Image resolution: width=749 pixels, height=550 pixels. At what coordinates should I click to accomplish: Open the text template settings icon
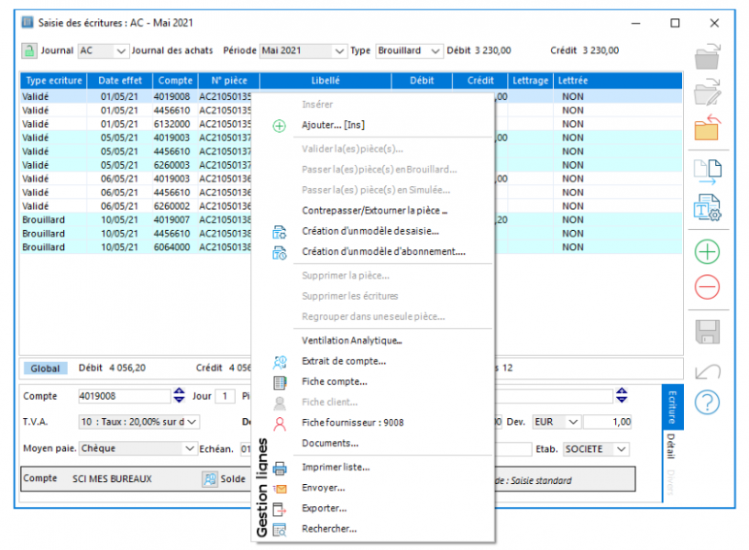(x=707, y=208)
